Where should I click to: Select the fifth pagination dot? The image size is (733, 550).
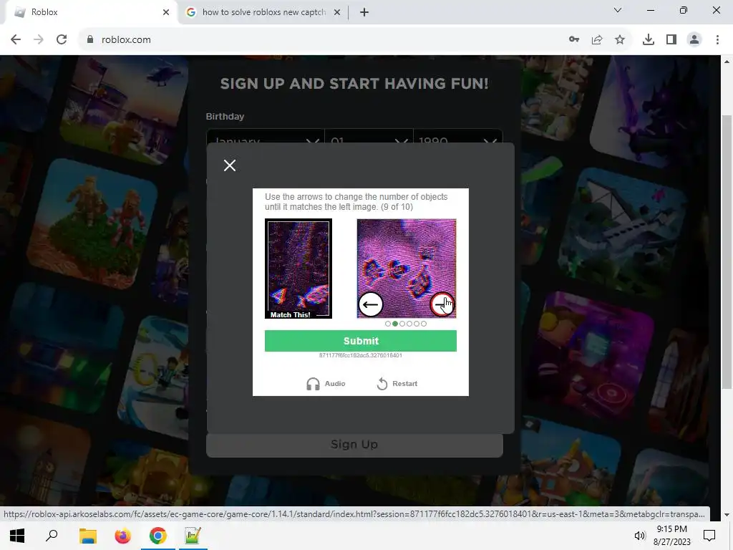[x=417, y=324]
